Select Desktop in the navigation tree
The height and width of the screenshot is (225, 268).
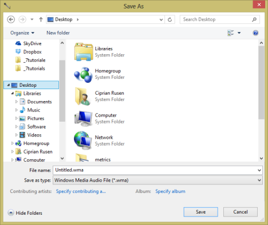click(31, 85)
